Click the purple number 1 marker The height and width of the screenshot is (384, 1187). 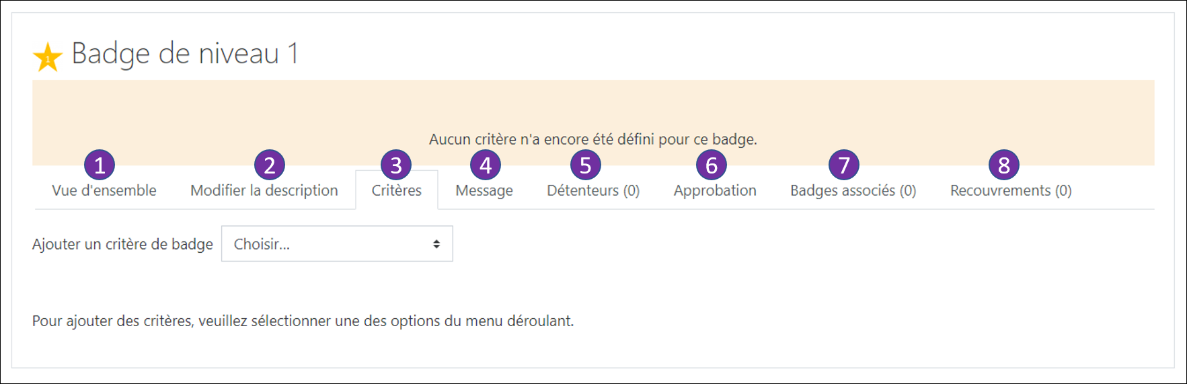[x=100, y=165]
